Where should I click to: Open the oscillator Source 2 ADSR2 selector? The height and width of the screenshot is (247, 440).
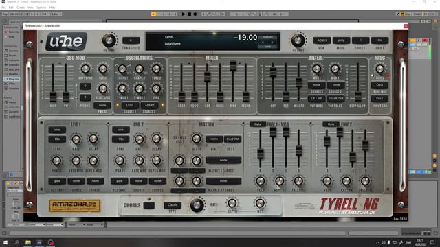point(150,105)
